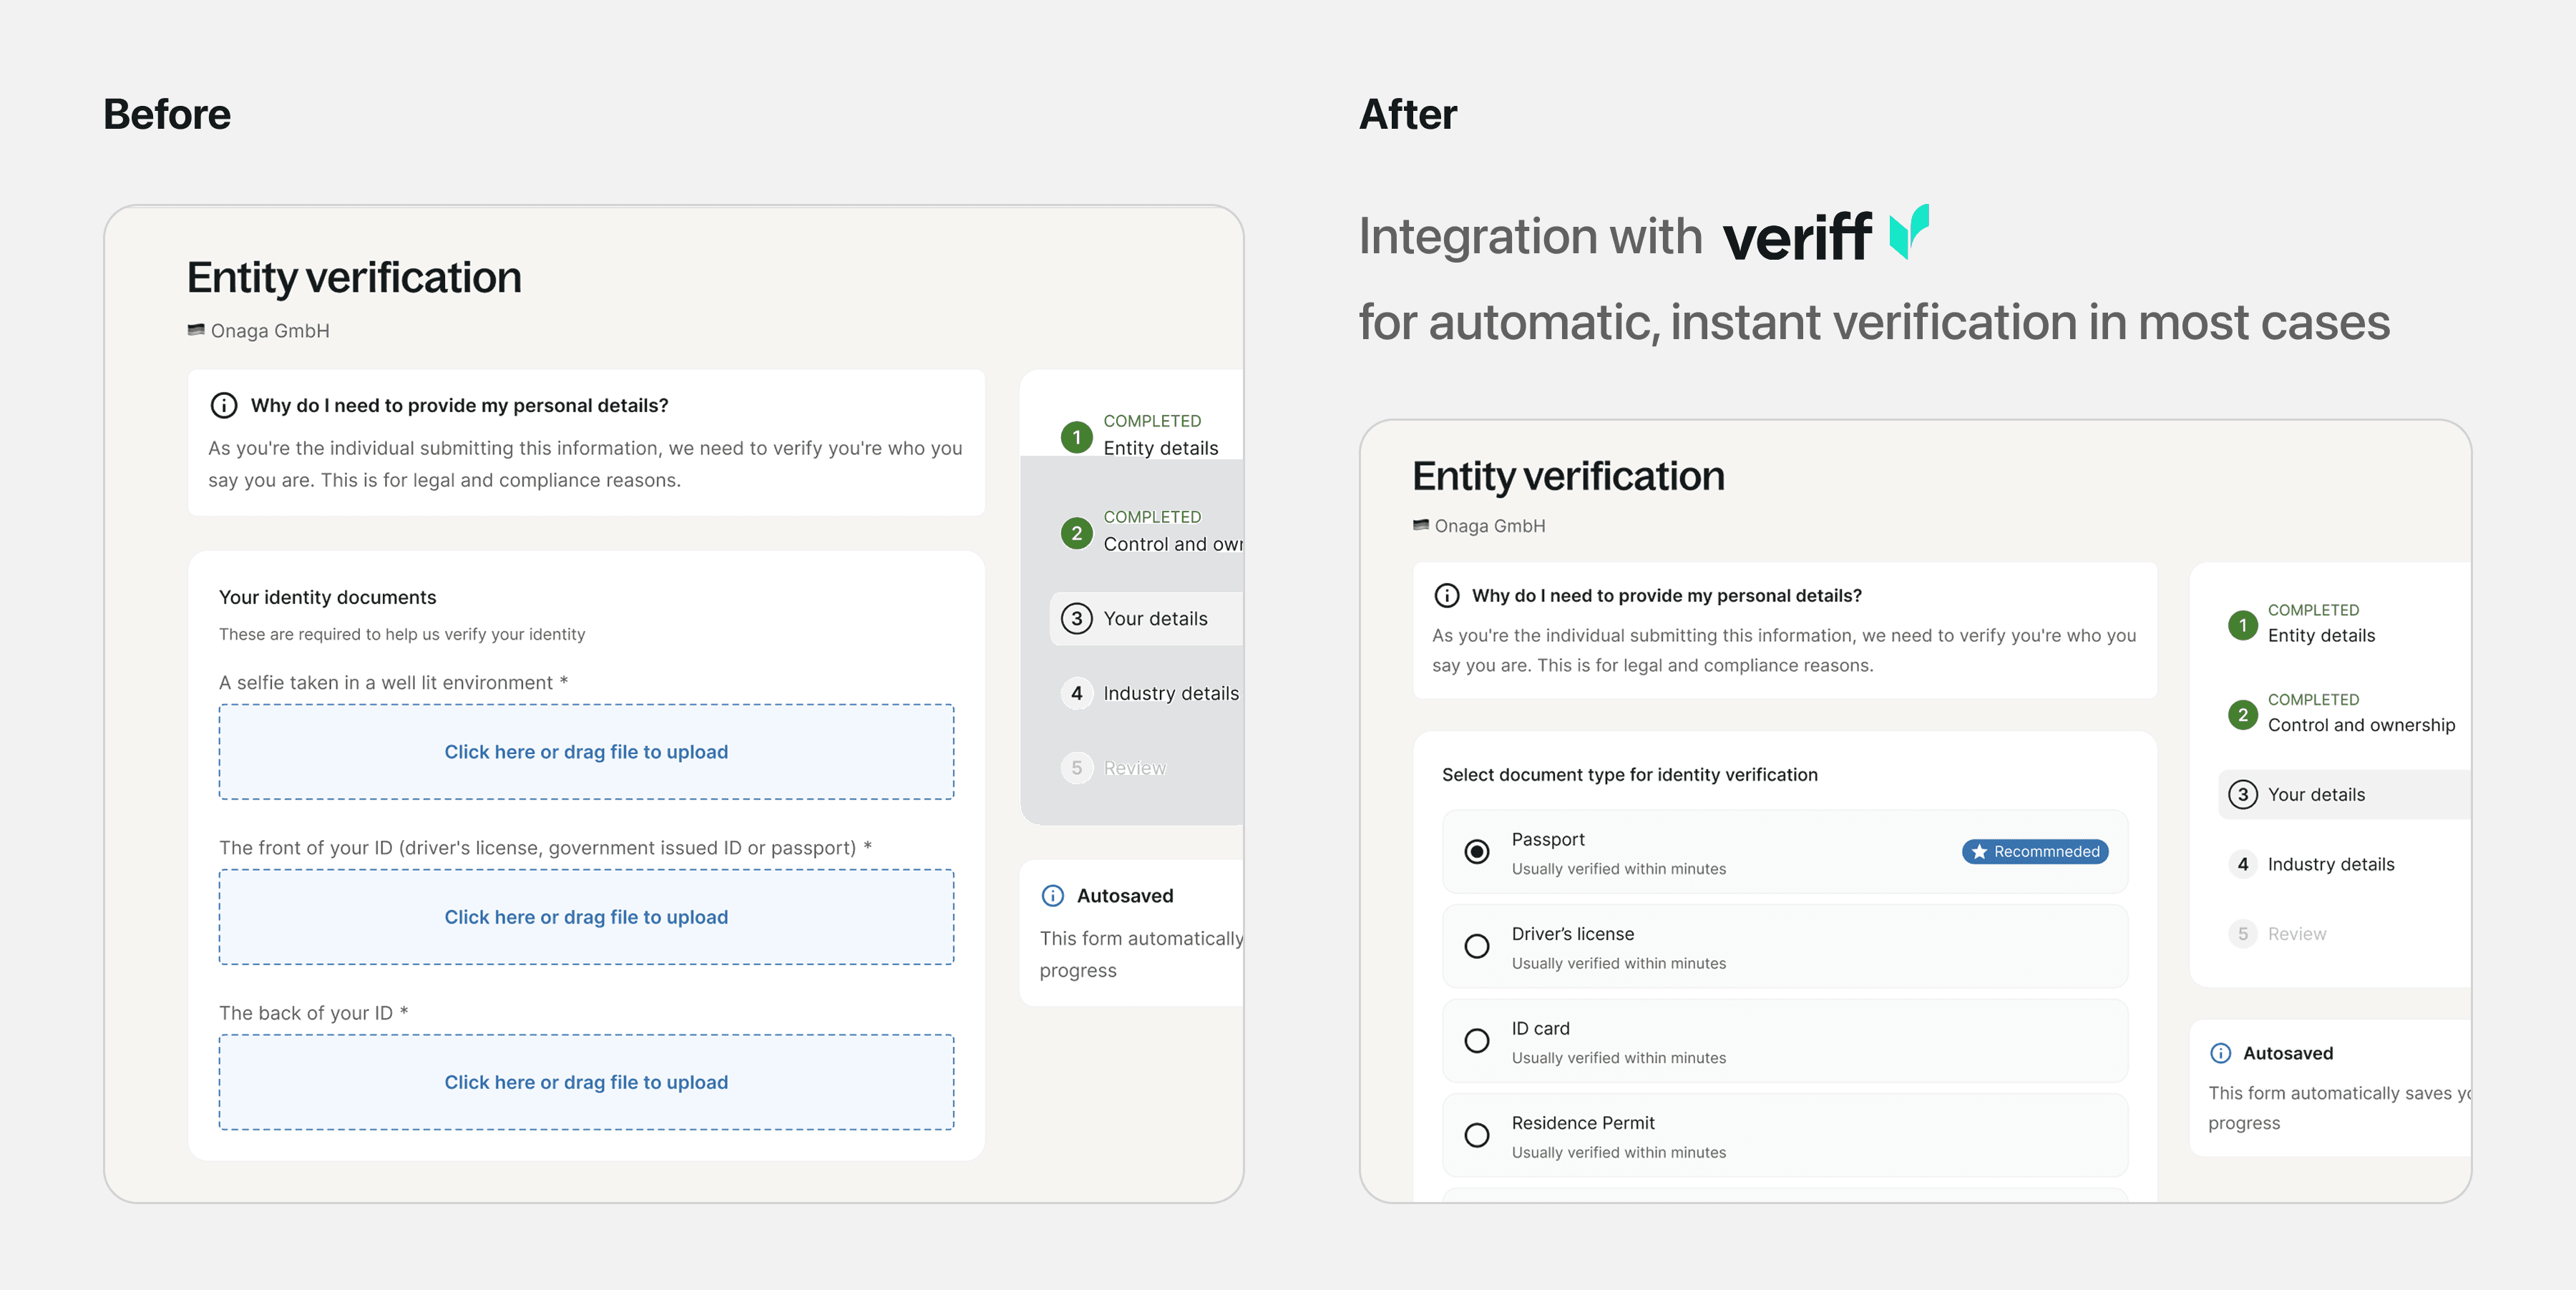Click "Entity verification" title in After panel
This screenshot has width=2576, height=1290.
(1568, 477)
